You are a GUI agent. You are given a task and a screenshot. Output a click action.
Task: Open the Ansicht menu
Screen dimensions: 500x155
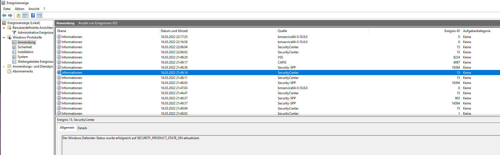pyautogui.click(x=34, y=9)
